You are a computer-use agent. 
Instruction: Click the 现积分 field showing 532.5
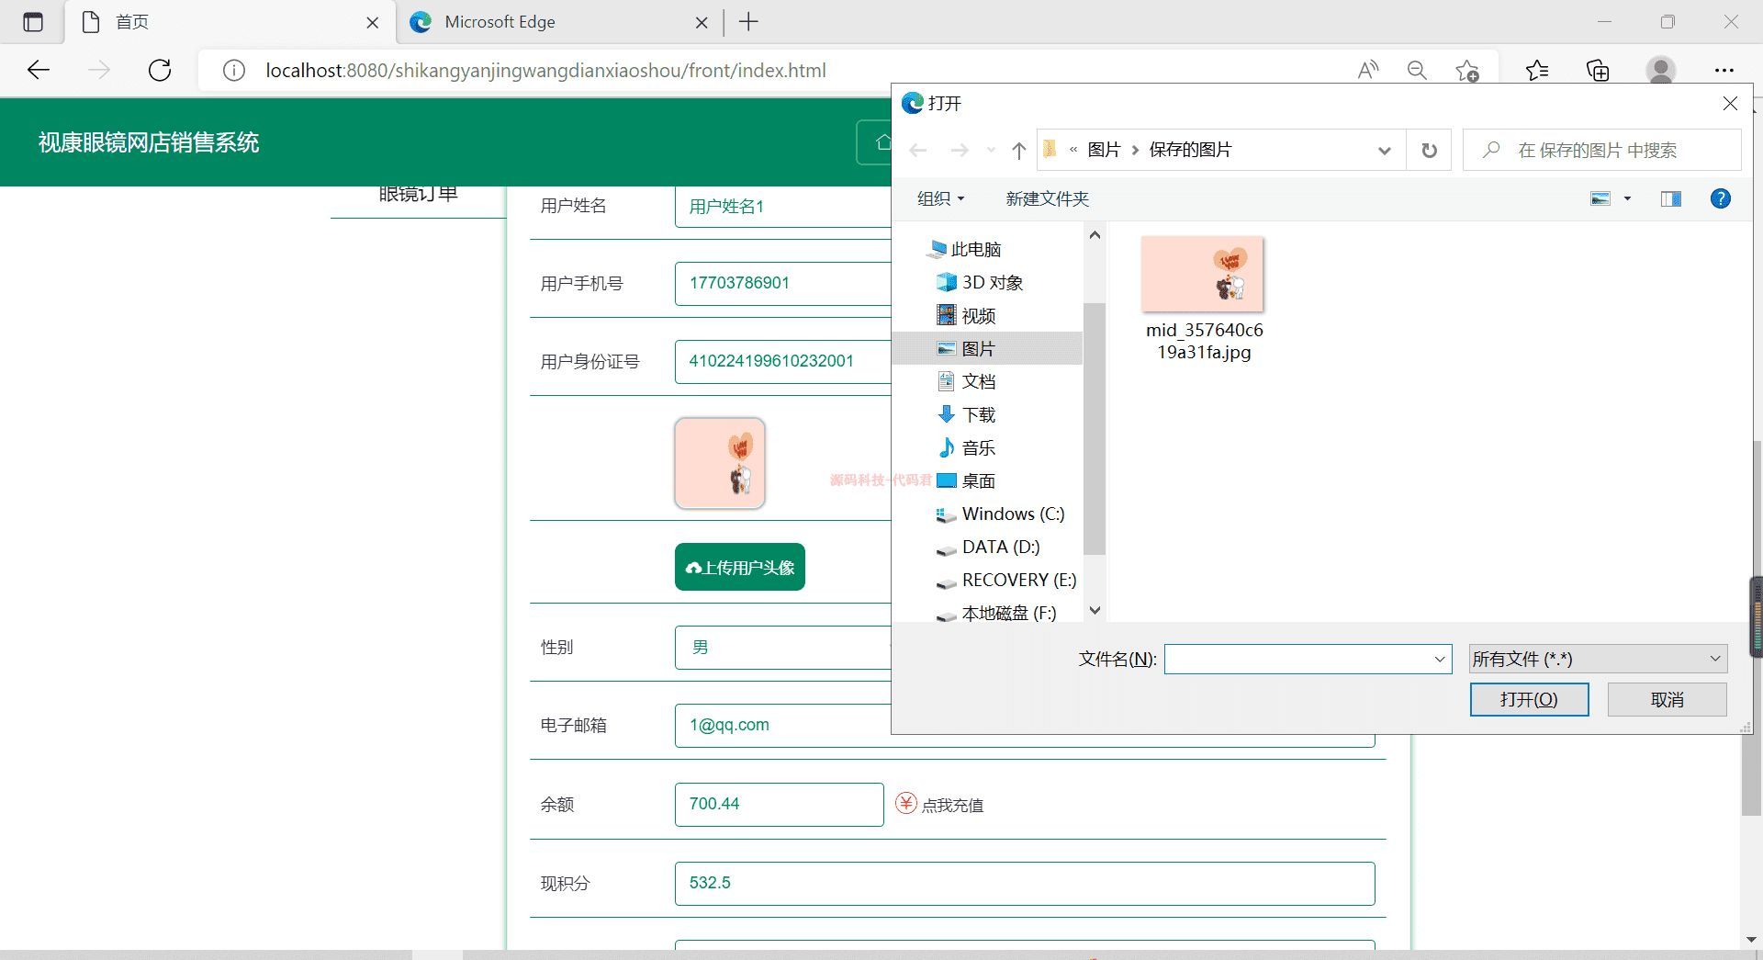click(1025, 883)
